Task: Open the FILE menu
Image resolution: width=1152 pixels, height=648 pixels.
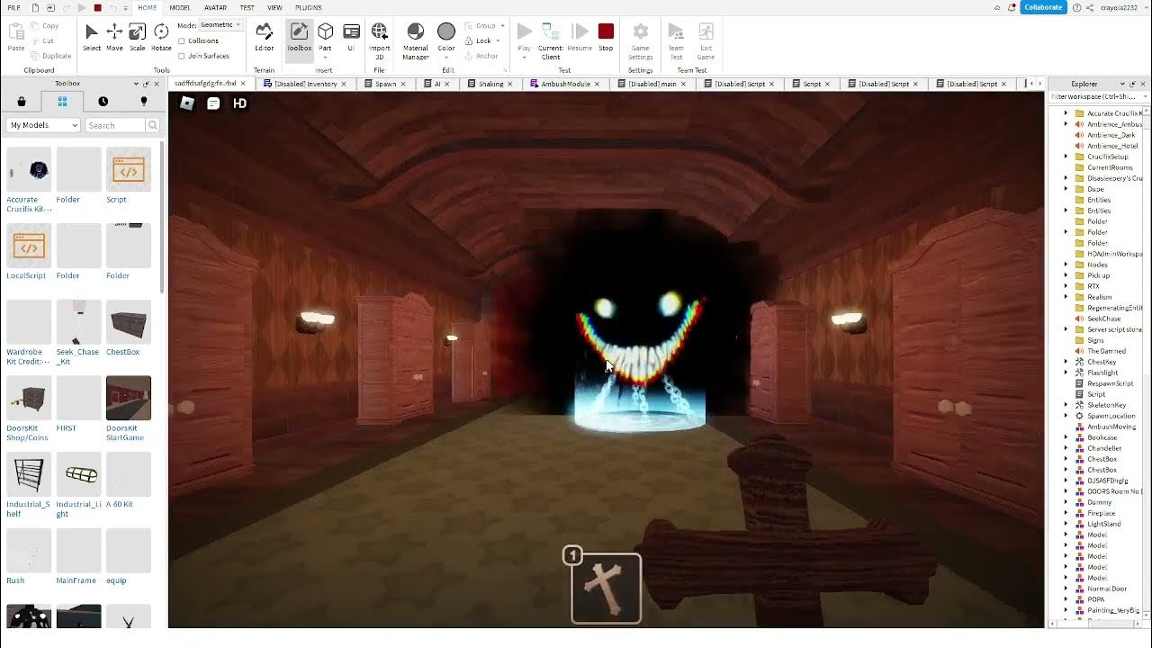Action: [x=14, y=7]
